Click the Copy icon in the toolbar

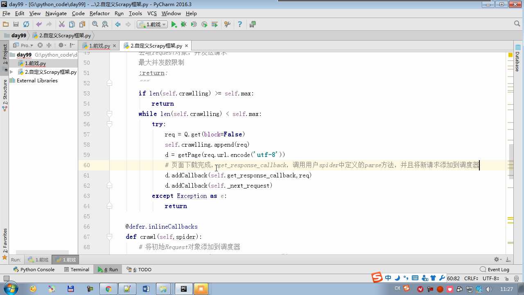(x=72, y=25)
